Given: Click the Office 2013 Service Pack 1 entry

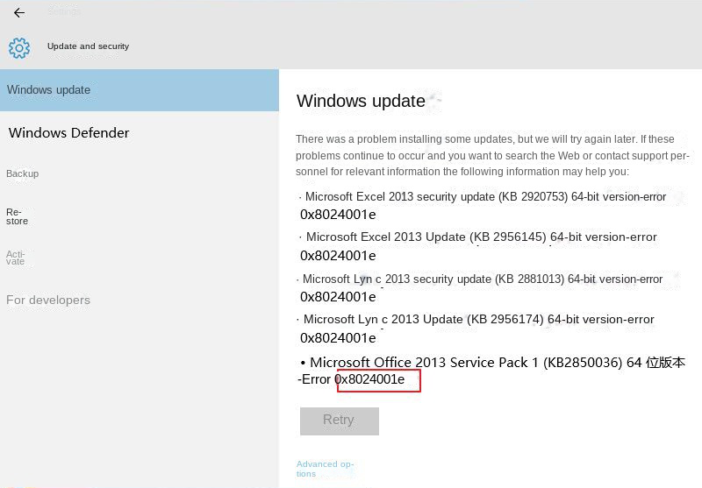Looking at the screenshot, I should pyautogui.click(x=496, y=363).
